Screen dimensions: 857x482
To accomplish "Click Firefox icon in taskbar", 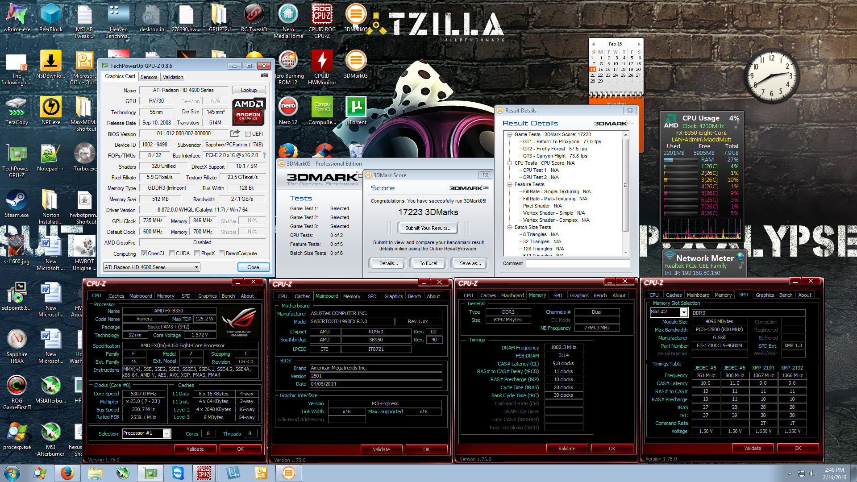I will pyautogui.click(x=67, y=473).
